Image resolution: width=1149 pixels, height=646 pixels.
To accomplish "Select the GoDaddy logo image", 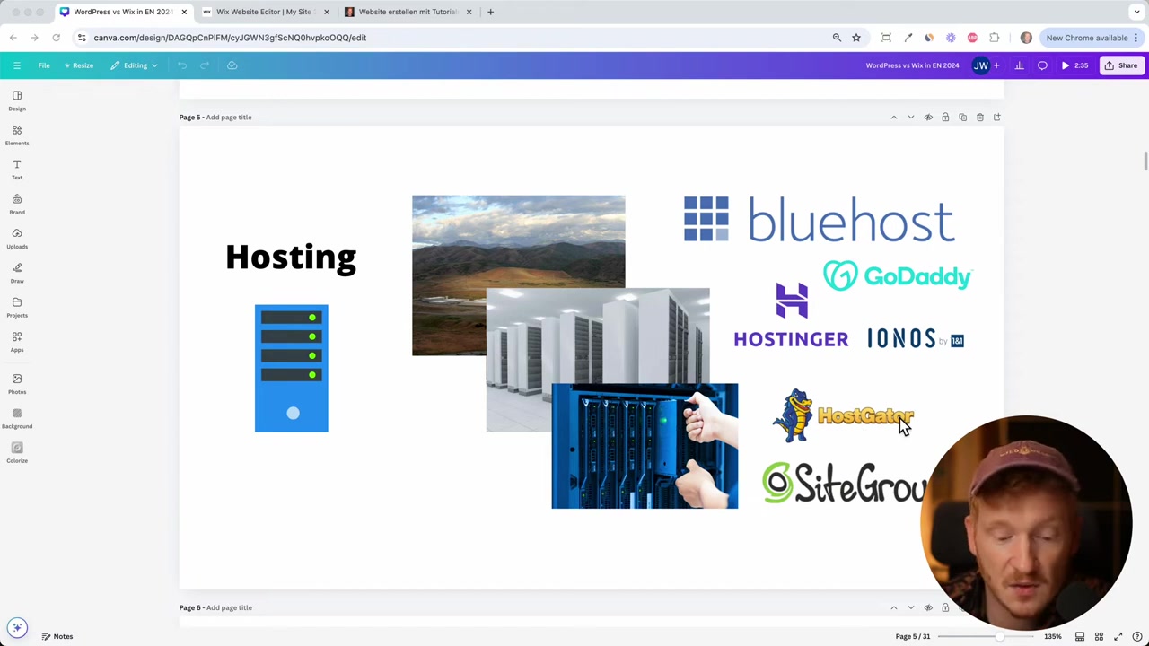I will tap(898, 276).
